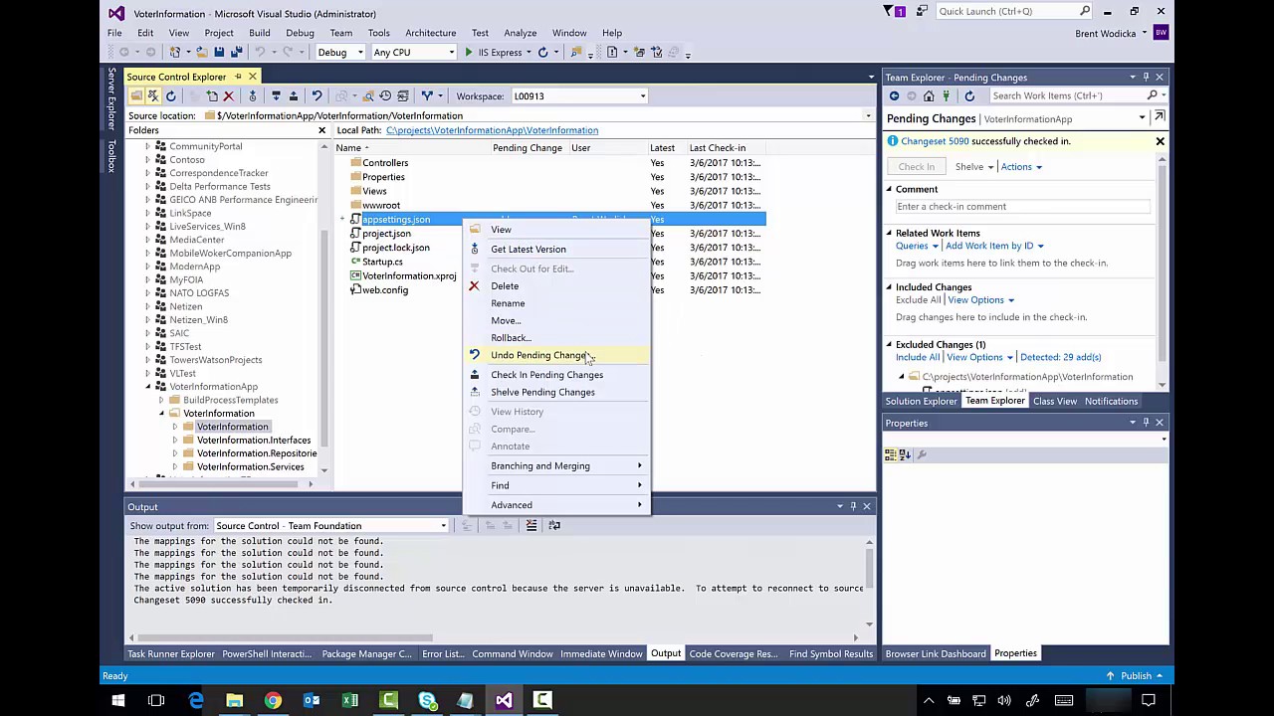Close the Folders pane
The image size is (1274, 716).
pyautogui.click(x=321, y=130)
